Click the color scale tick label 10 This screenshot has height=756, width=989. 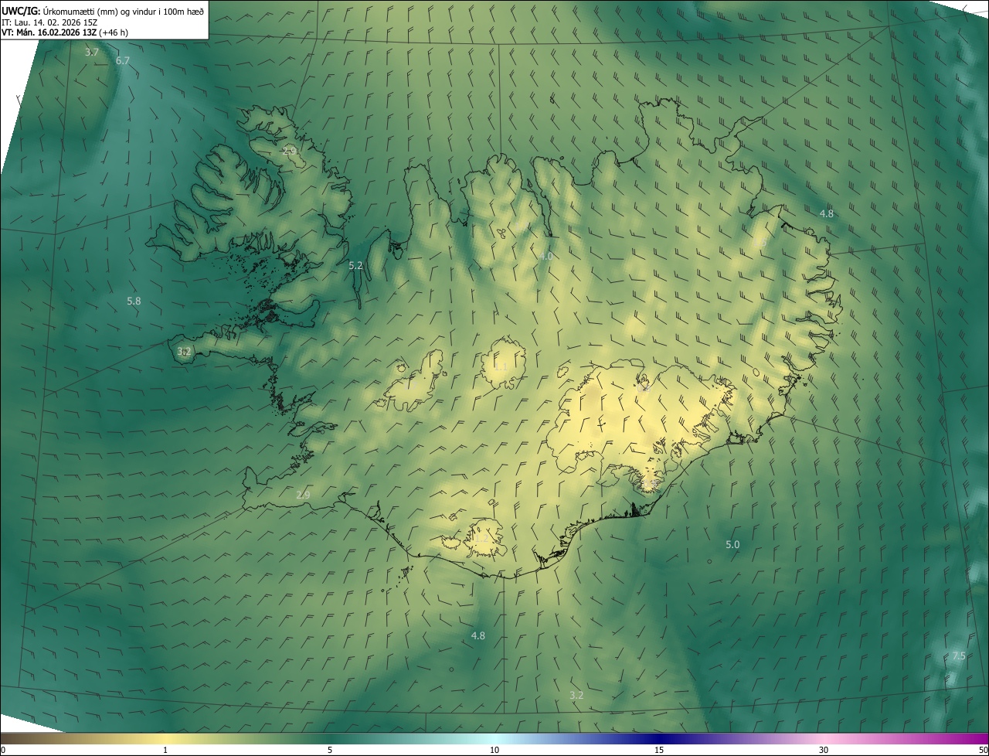494,751
